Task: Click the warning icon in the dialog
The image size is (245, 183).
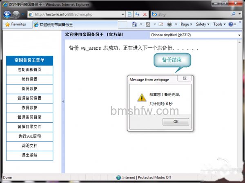Action: tap(142, 98)
